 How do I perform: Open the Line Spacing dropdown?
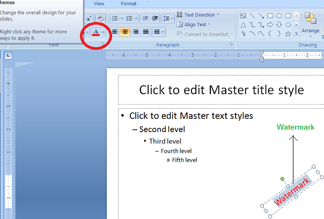coord(168,18)
